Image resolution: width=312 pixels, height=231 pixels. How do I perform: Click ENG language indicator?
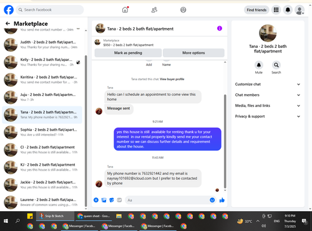coord(276,221)
